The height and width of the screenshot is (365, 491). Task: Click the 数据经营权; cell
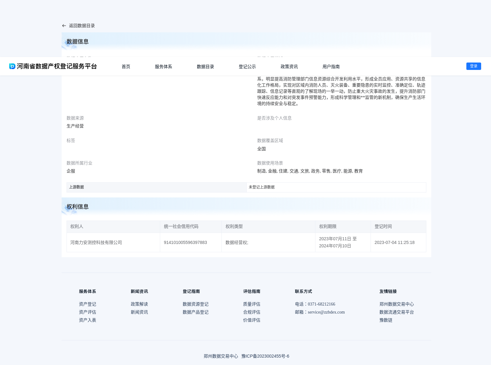click(x=268, y=242)
